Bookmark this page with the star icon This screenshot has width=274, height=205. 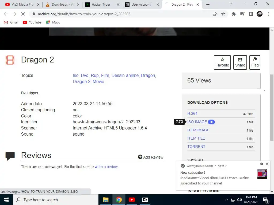223,14
